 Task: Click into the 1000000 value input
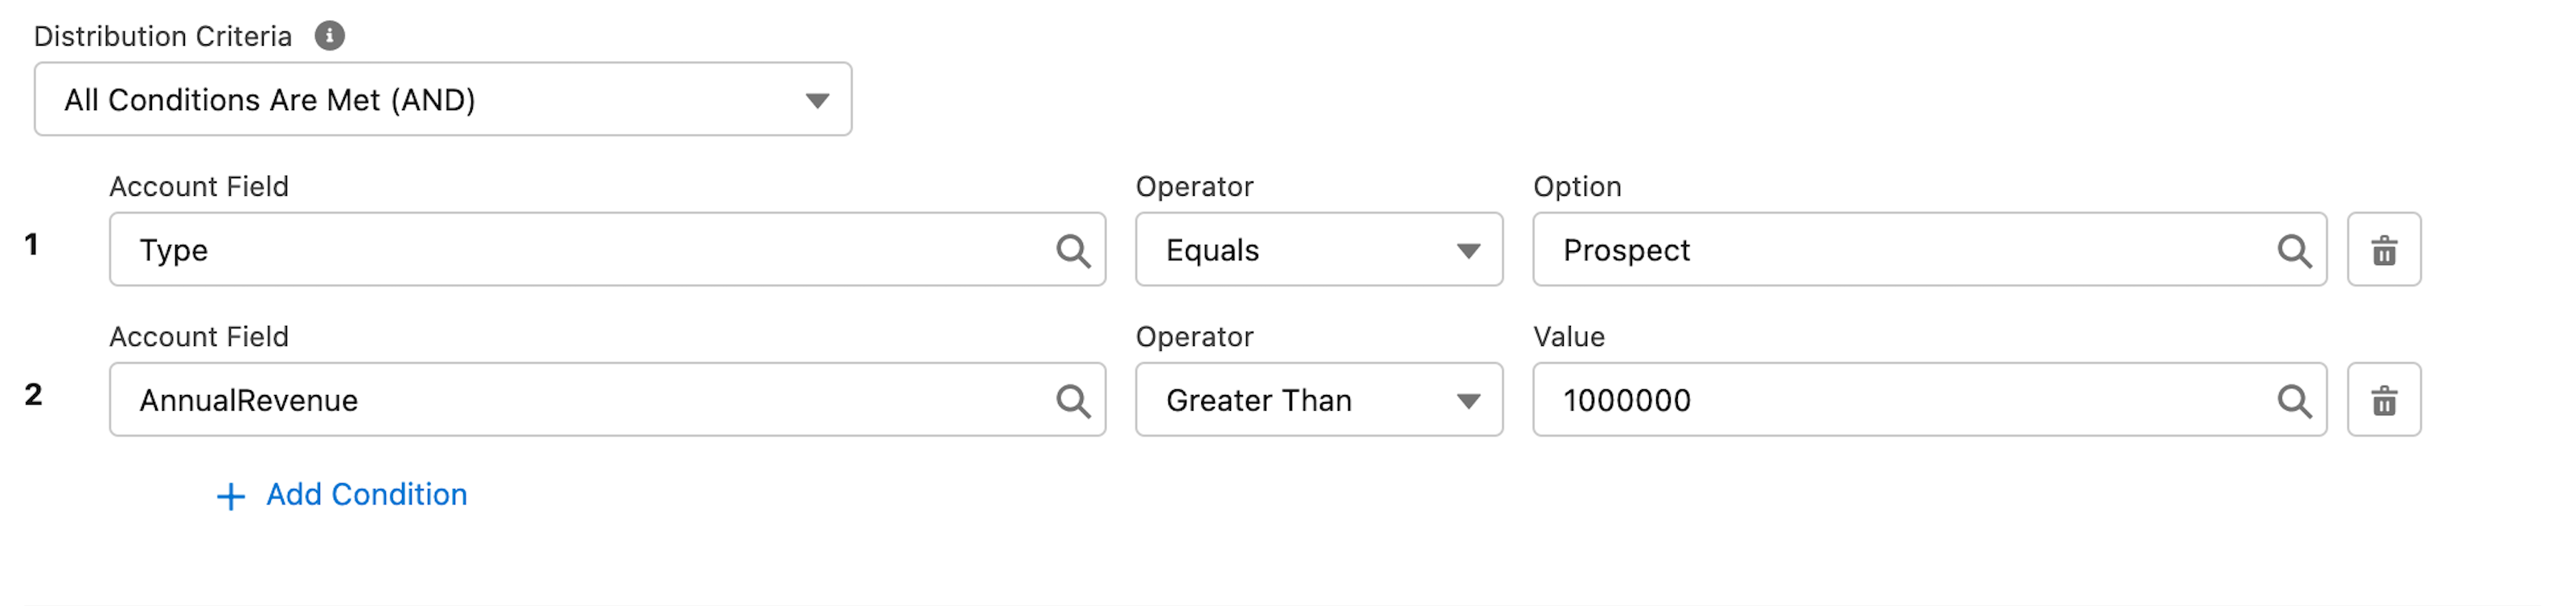(x=1900, y=401)
